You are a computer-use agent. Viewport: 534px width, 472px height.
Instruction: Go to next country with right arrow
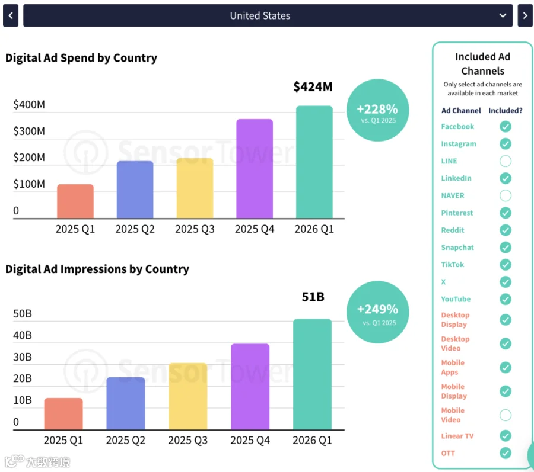pos(525,15)
